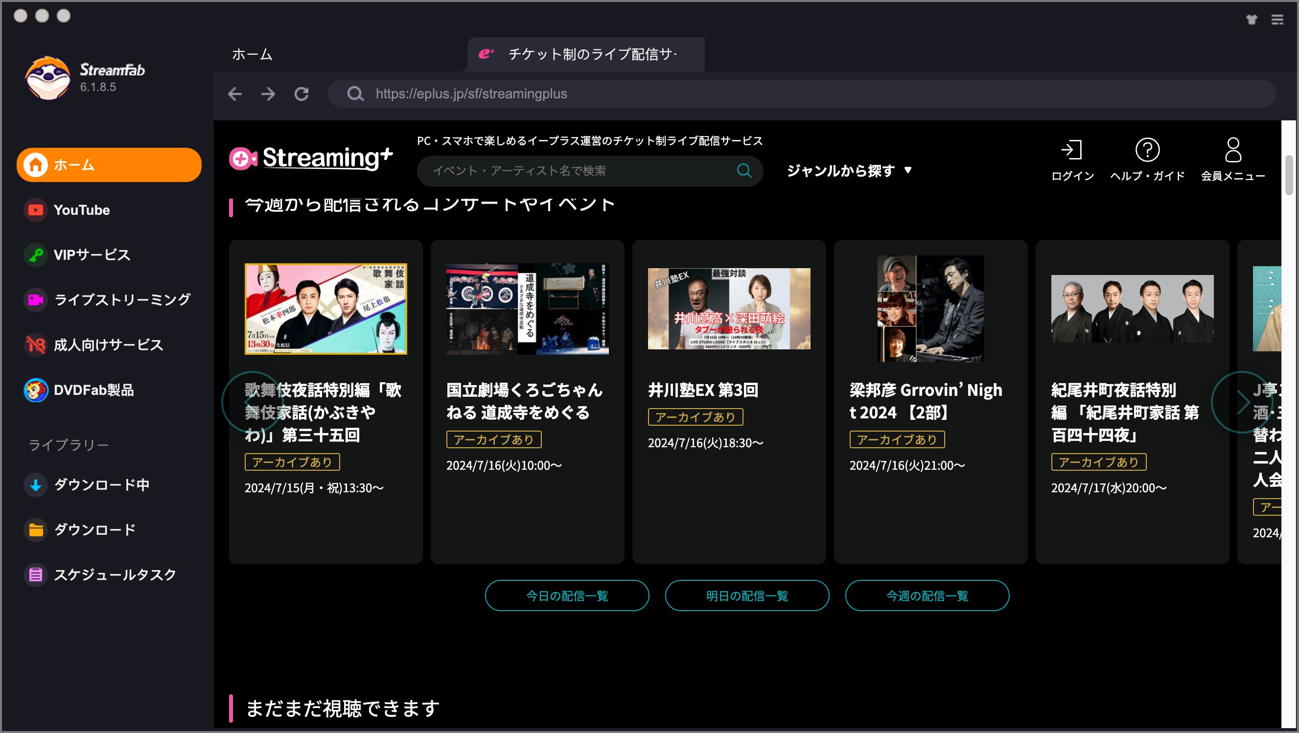
Task: Click the 井川塾EX 第3回 title
Action: [x=703, y=389]
